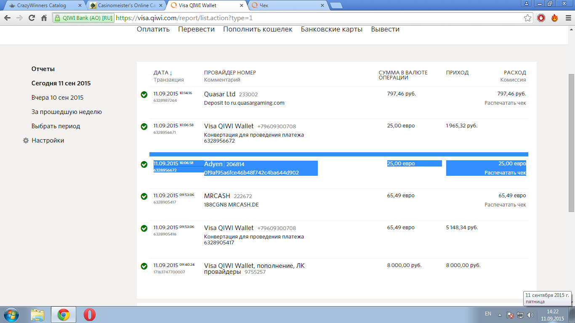
Task: Click the comment 1B8CGN8 MRCASH.DE
Action: pyautogui.click(x=231, y=205)
